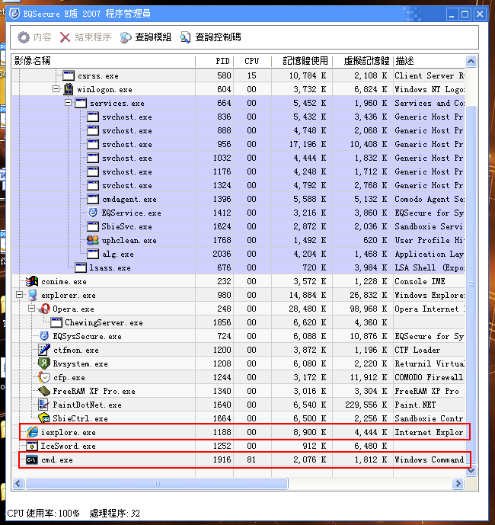Viewport: 495px width, 525px height.
Task: Sort by 記憶體使用 column header
Action: pyautogui.click(x=302, y=61)
